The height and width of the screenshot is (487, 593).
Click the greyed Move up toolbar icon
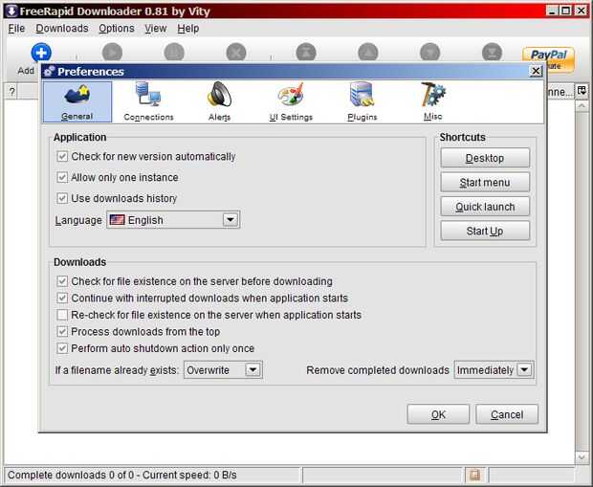368,53
